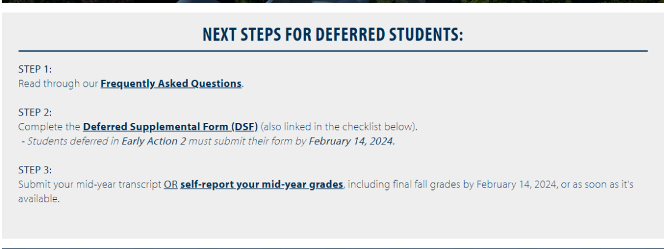Click the 'also linked in the checklist below' note
This screenshot has width=664, height=249.
[339, 127]
